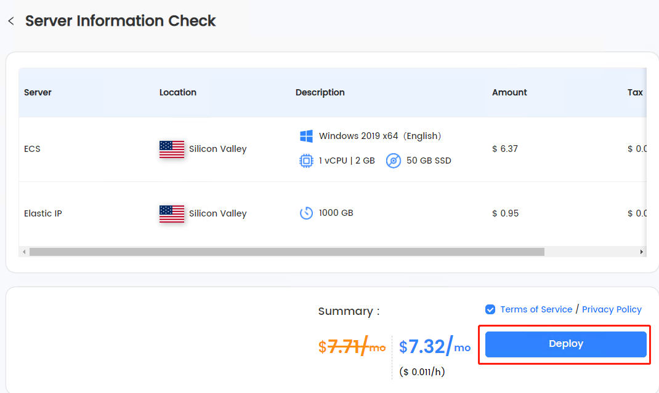The height and width of the screenshot is (393, 659).
Task: Click the bandwidth clock icon beside 1000 GB
Action: 306,213
